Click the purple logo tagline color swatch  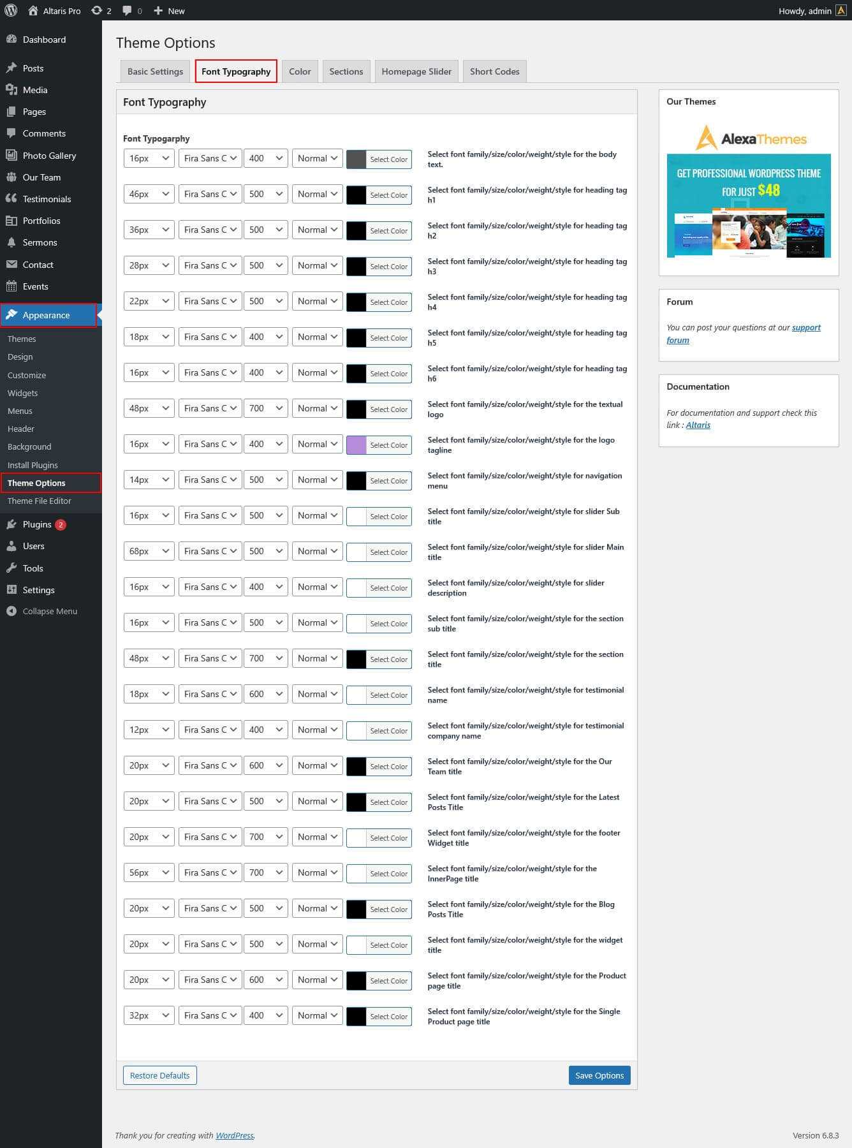[356, 445]
